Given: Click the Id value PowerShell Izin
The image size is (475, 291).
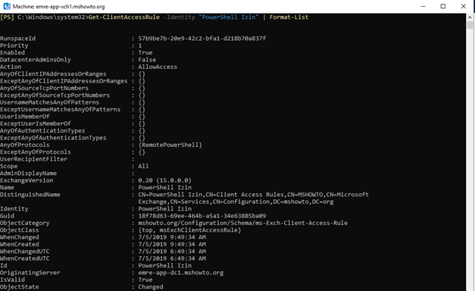Looking at the screenshot, I should tap(165, 265).
